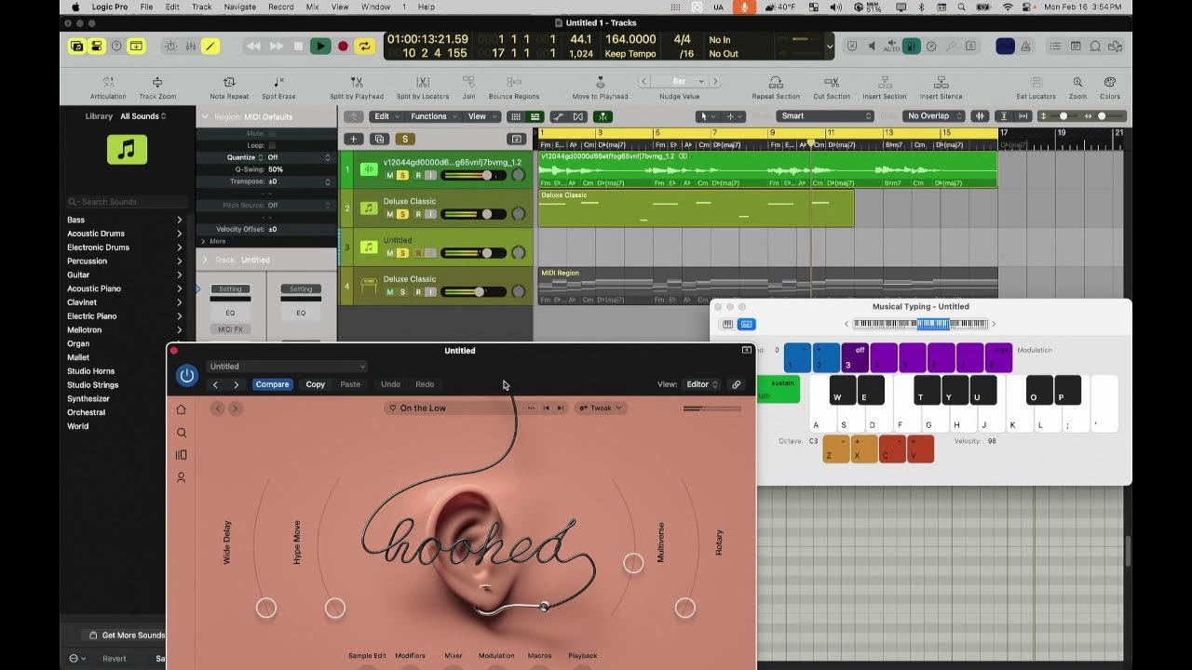Toggle the Loop checkbox in Region inspector
This screenshot has width=1192, height=670.
[x=272, y=145]
